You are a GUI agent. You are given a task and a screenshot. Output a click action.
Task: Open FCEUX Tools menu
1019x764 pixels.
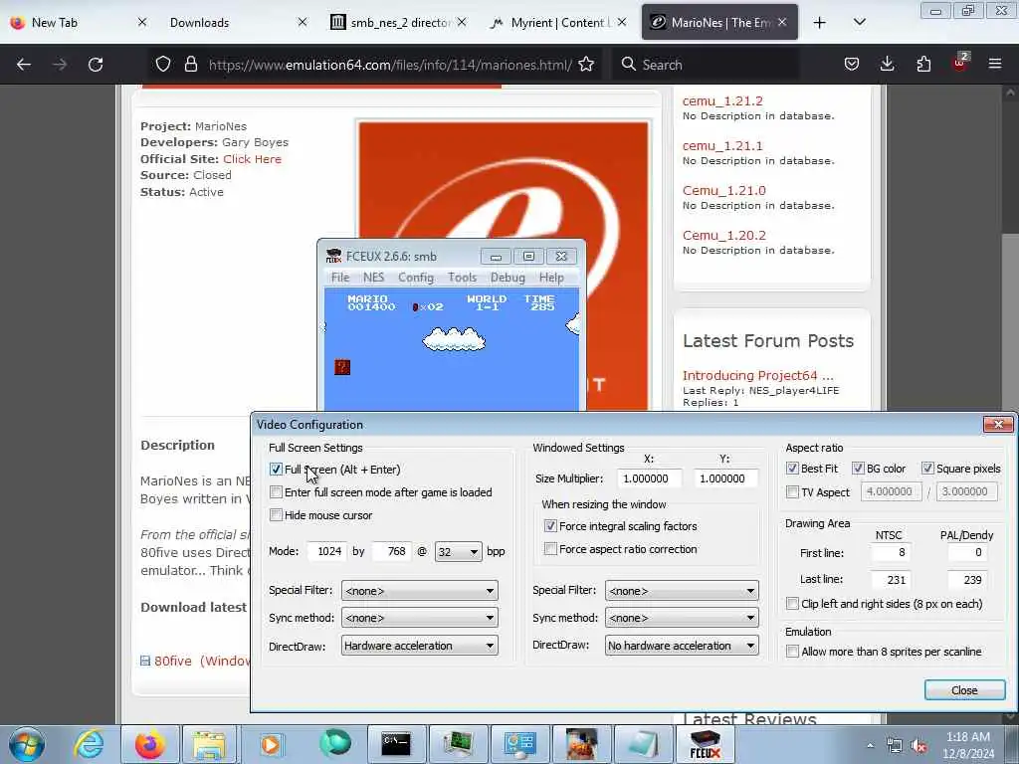[x=462, y=278]
